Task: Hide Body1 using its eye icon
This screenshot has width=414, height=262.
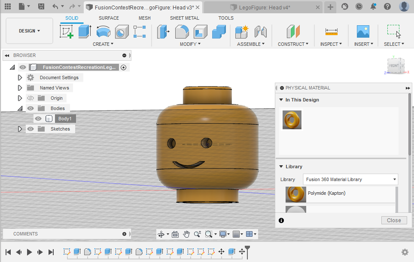Action: (38, 119)
